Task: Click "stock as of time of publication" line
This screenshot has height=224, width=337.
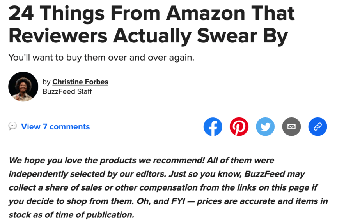Action: (71, 214)
